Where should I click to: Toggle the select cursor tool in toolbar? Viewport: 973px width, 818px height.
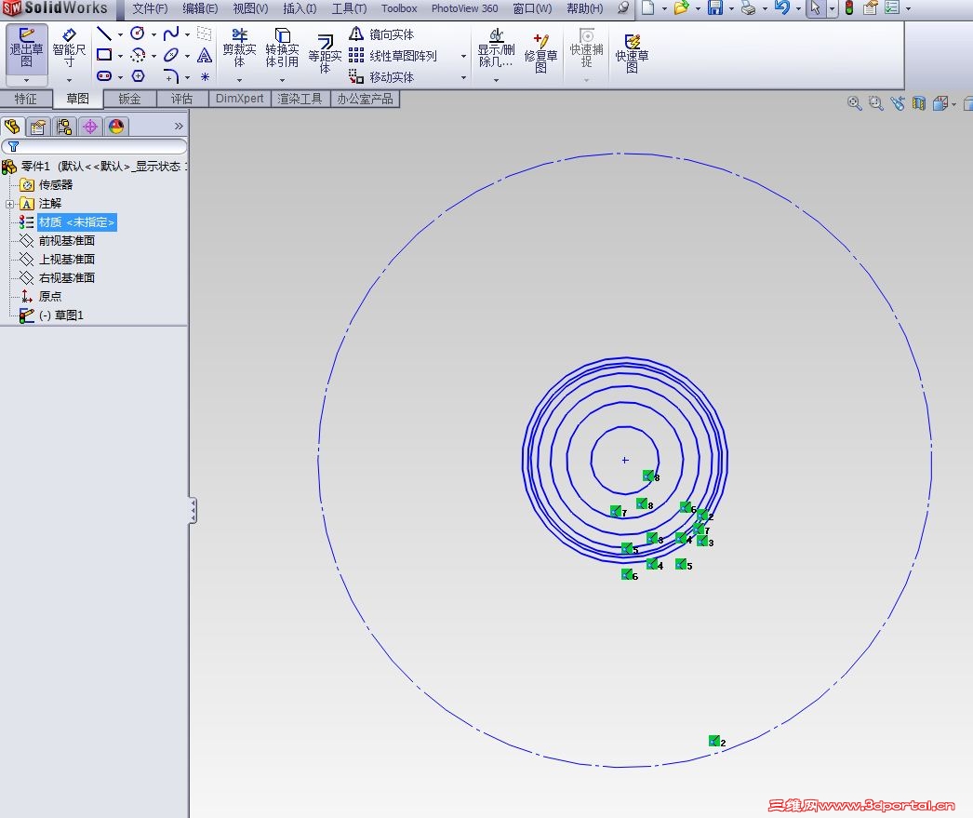click(x=815, y=8)
